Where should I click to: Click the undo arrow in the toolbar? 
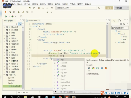click(43, 8)
